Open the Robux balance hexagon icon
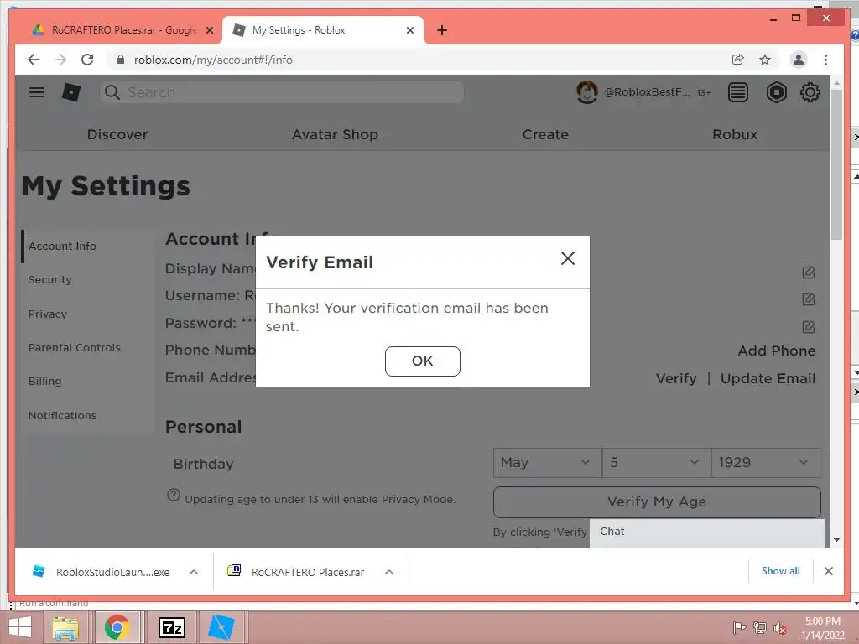The image size is (859, 644). [776, 92]
